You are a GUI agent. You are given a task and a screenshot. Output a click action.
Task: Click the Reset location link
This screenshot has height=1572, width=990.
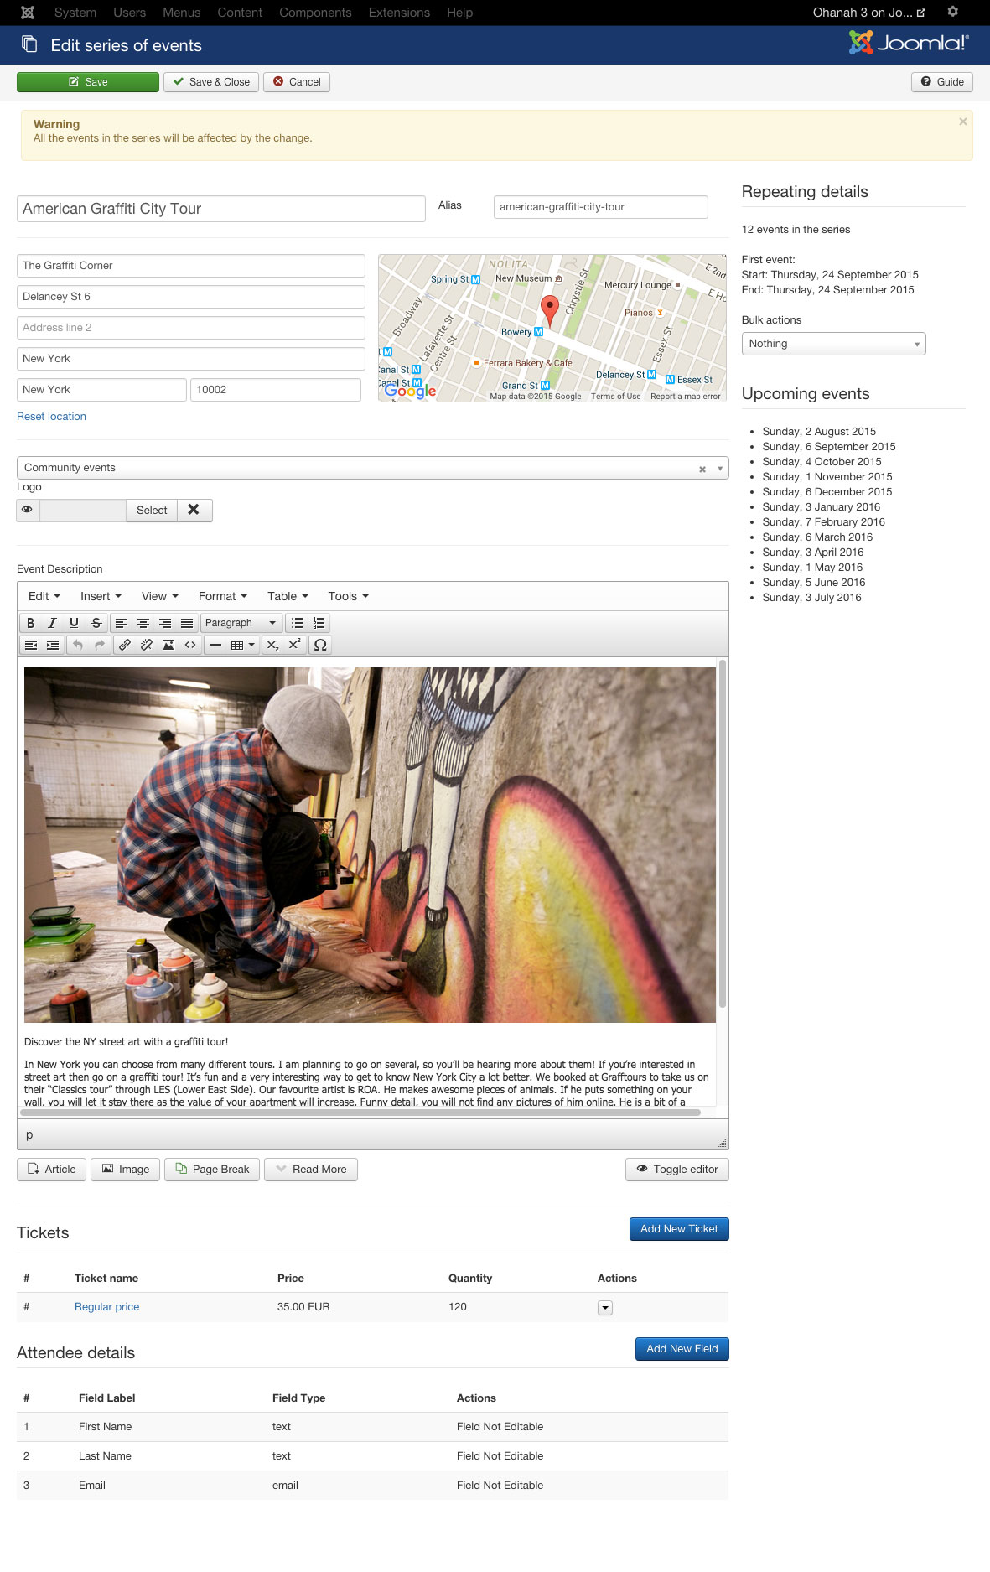coord(51,417)
